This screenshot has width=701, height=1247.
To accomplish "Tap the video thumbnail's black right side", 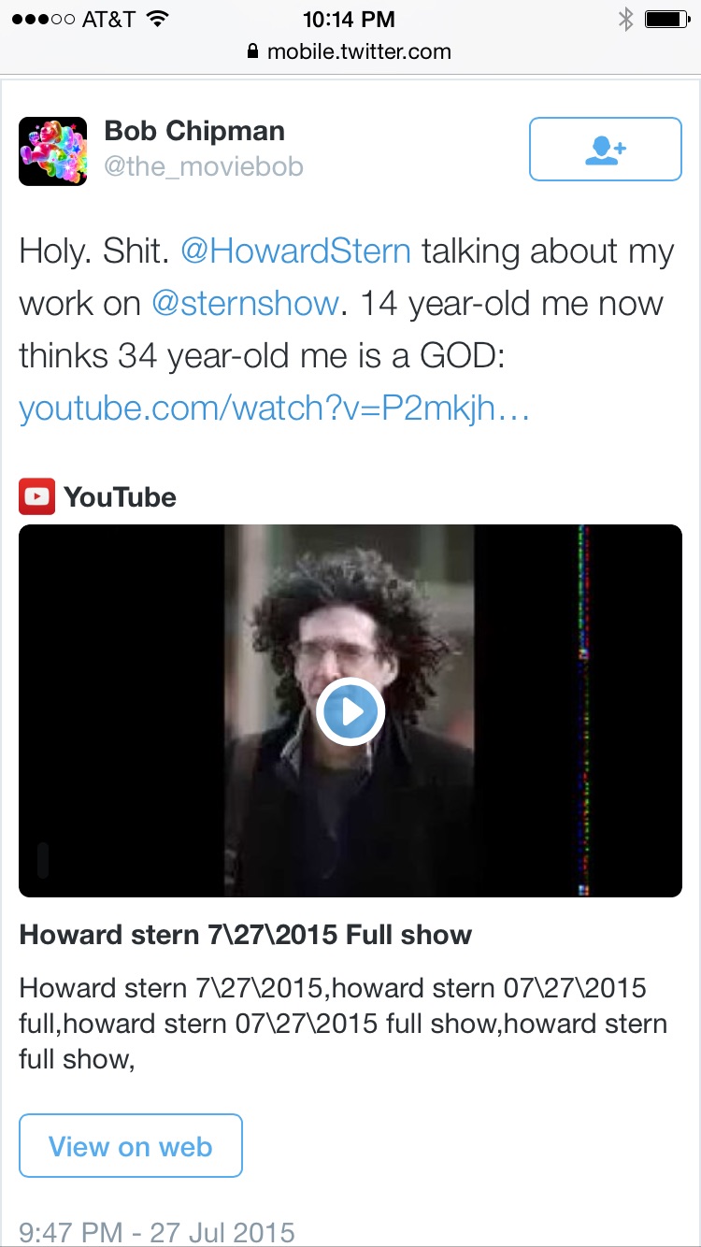I will click(579, 710).
